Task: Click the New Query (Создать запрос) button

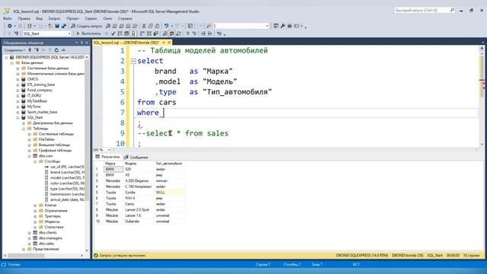Action: (87, 26)
